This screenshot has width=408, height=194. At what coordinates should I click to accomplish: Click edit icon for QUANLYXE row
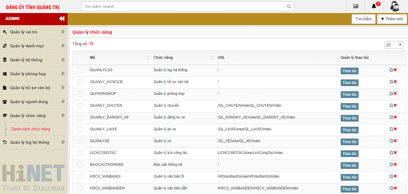pos(391,141)
